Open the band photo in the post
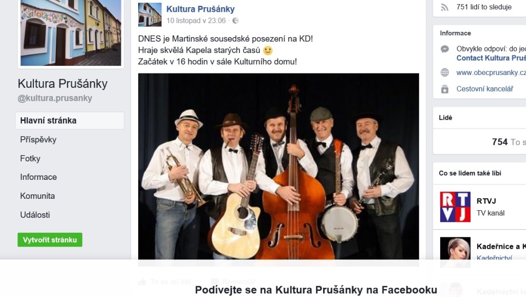The width and height of the screenshot is (526, 297). click(x=278, y=166)
